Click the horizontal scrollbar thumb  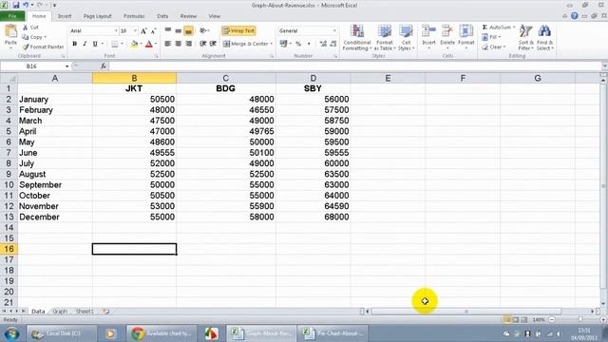point(466,312)
